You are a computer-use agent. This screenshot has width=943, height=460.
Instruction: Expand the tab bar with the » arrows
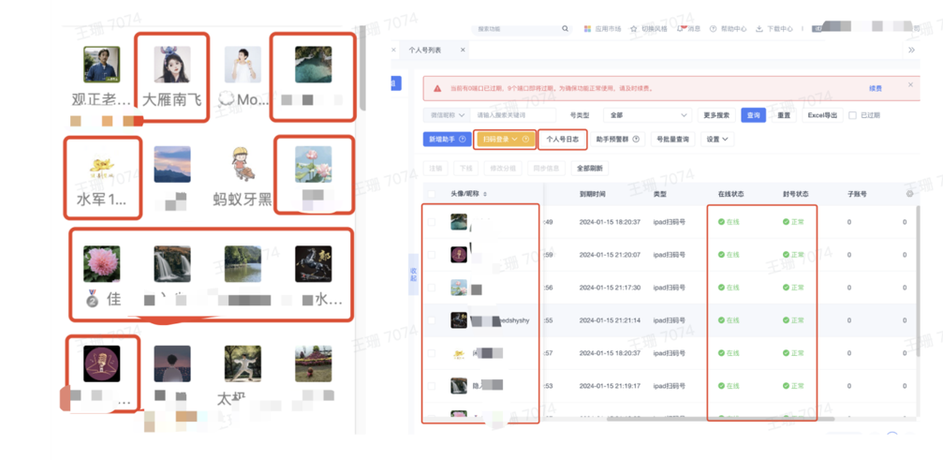(x=912, y=50)
